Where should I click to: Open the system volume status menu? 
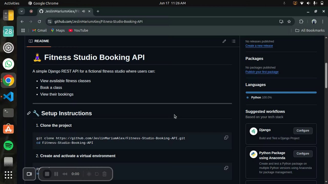[308, 3]
